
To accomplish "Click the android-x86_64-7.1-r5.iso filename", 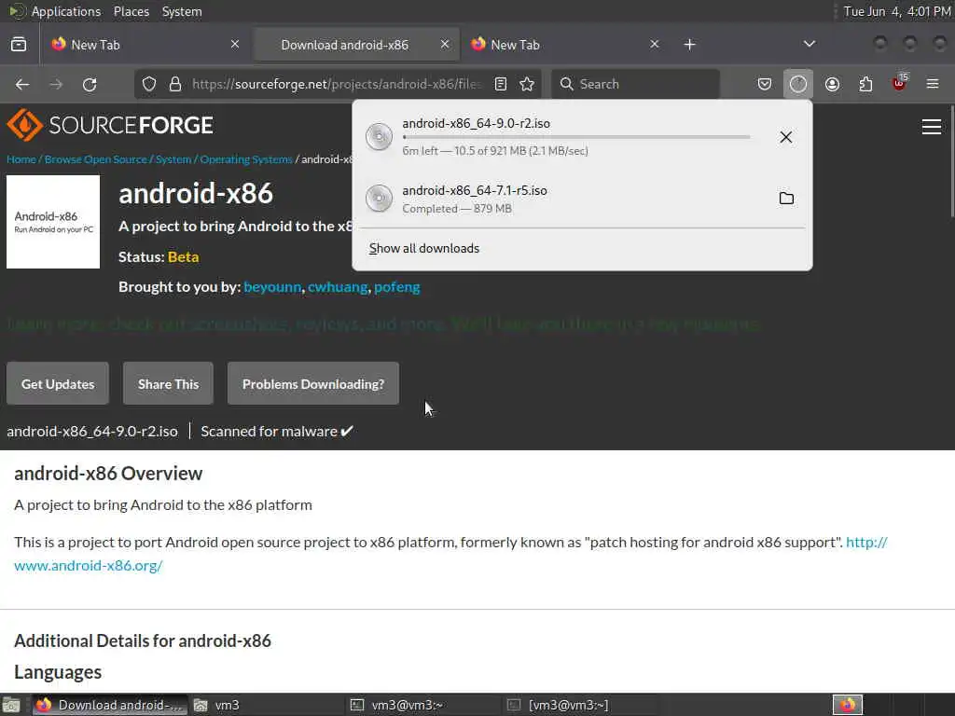I will click(x=475, y=190).
